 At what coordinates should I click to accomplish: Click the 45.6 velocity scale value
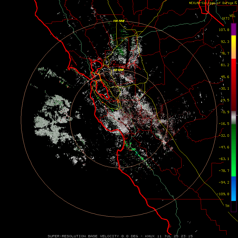tap(225, 77)
